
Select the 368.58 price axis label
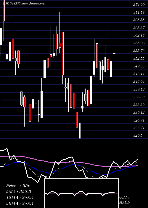point(139,20)
